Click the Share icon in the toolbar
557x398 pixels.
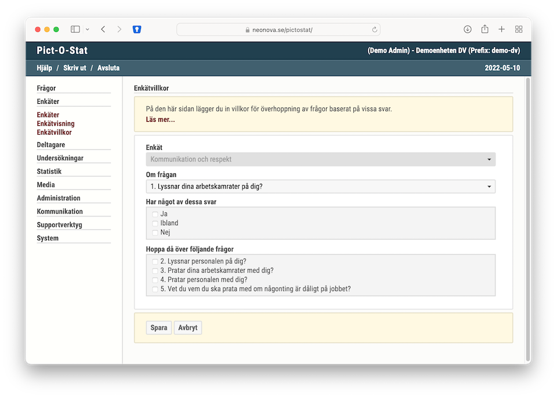484,29
